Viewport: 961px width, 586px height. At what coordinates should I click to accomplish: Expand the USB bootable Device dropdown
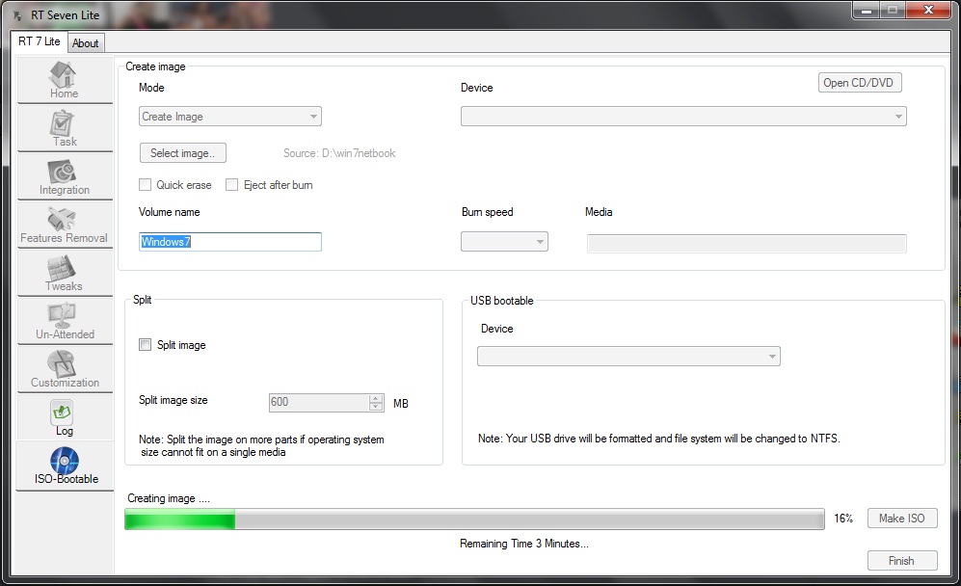pos(628,357)
